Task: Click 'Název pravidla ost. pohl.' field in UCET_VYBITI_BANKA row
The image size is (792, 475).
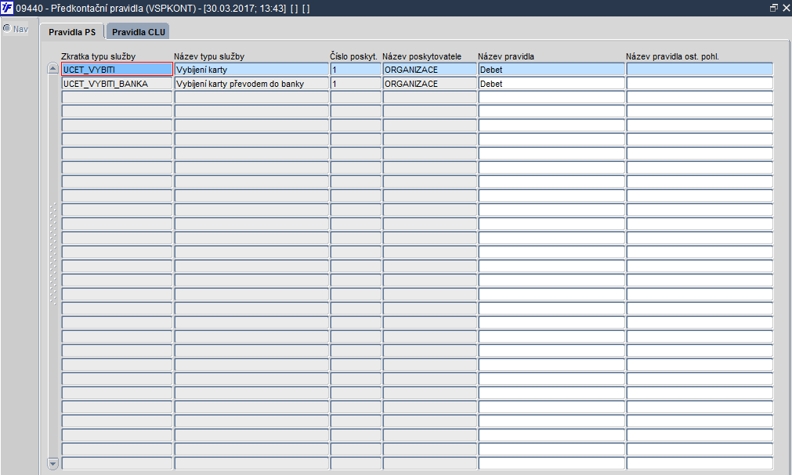Action: pos(700,84)
